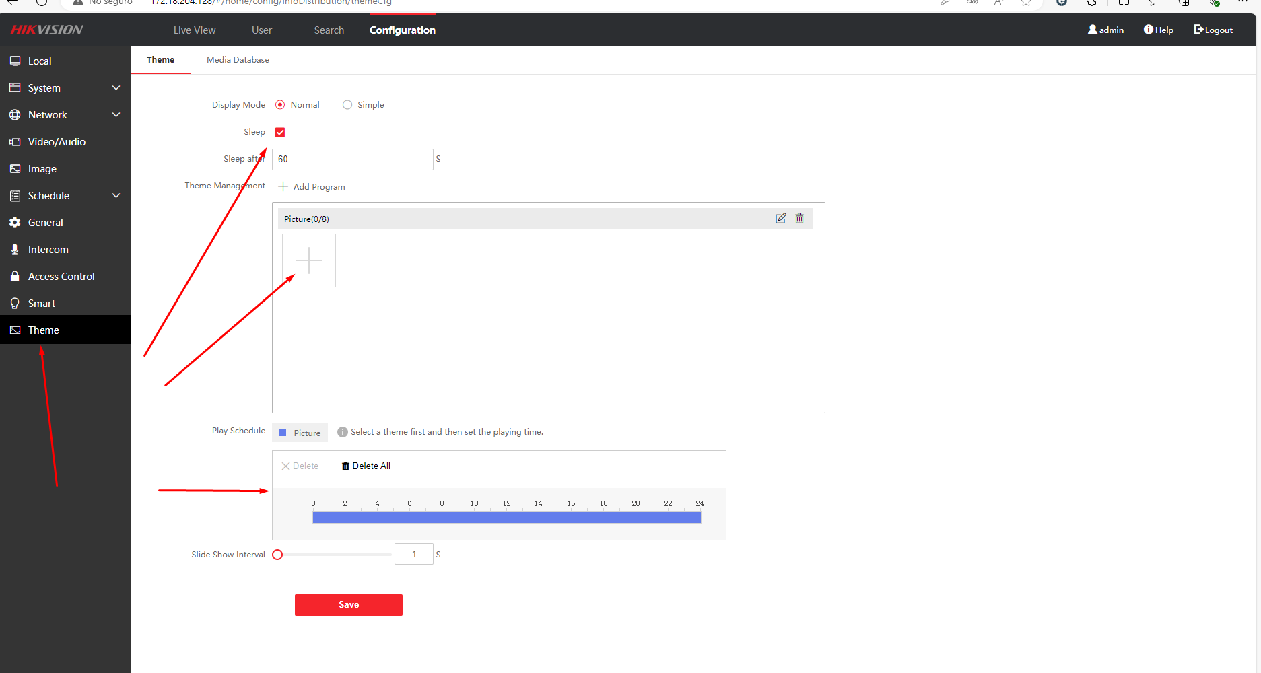Image resolution: width=1261 pixels, height=673 pixels.
Task: Expand the Network sidebar menu
Action: coord(116,115)
